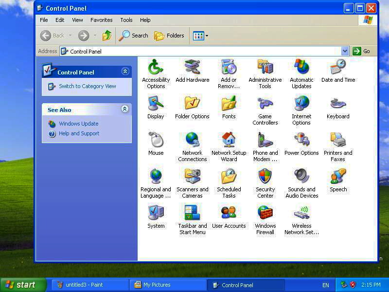Viewport: 389px width, 292px height.
Task: Switch to untitled3 - Paint taskbar button
Action: click(x=90, y=285)
